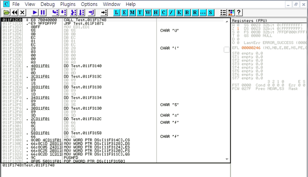Show Run trace with ellipsis button
Image resolution: width=308 pixels, height=177 pixels.
[203, 13]
